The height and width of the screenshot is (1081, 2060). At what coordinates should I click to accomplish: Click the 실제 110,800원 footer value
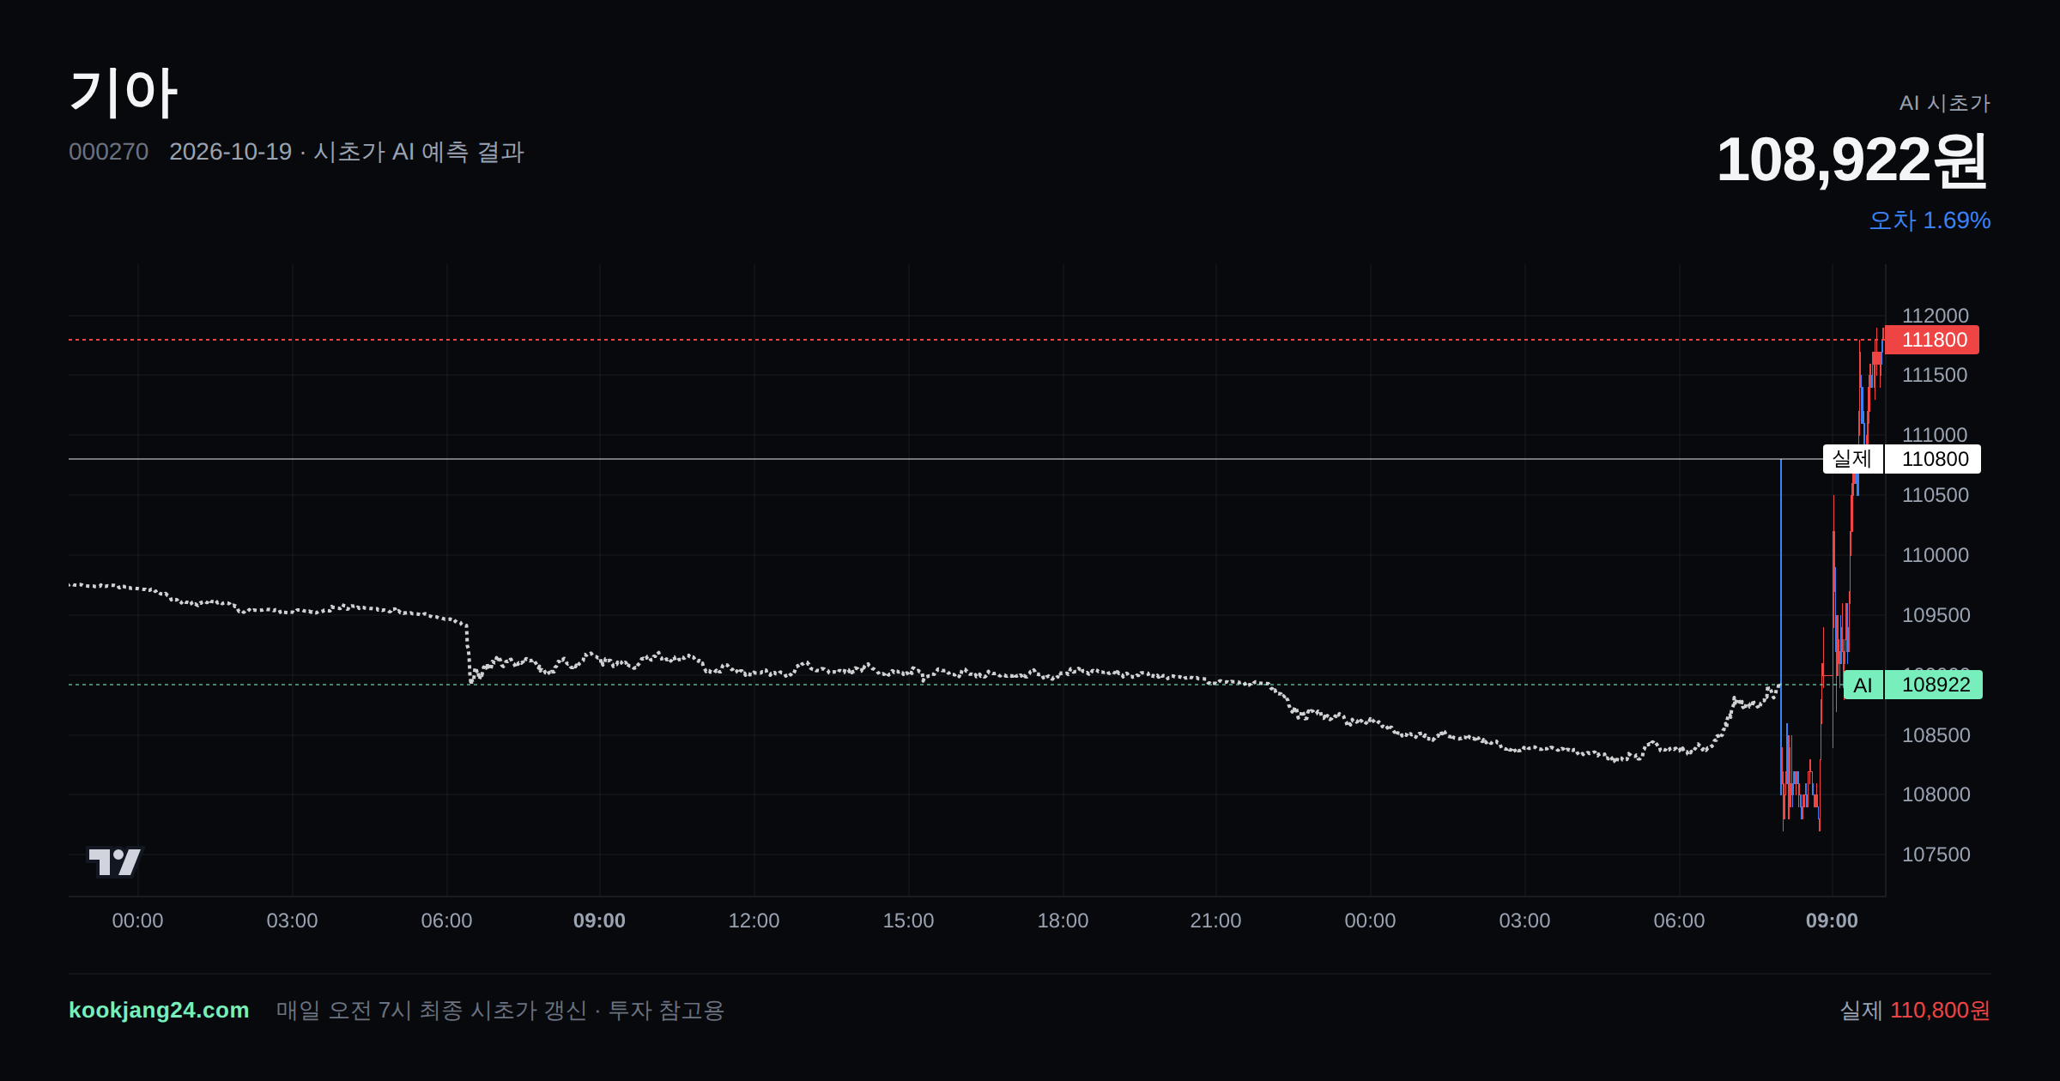(x=1915, y=1010)
